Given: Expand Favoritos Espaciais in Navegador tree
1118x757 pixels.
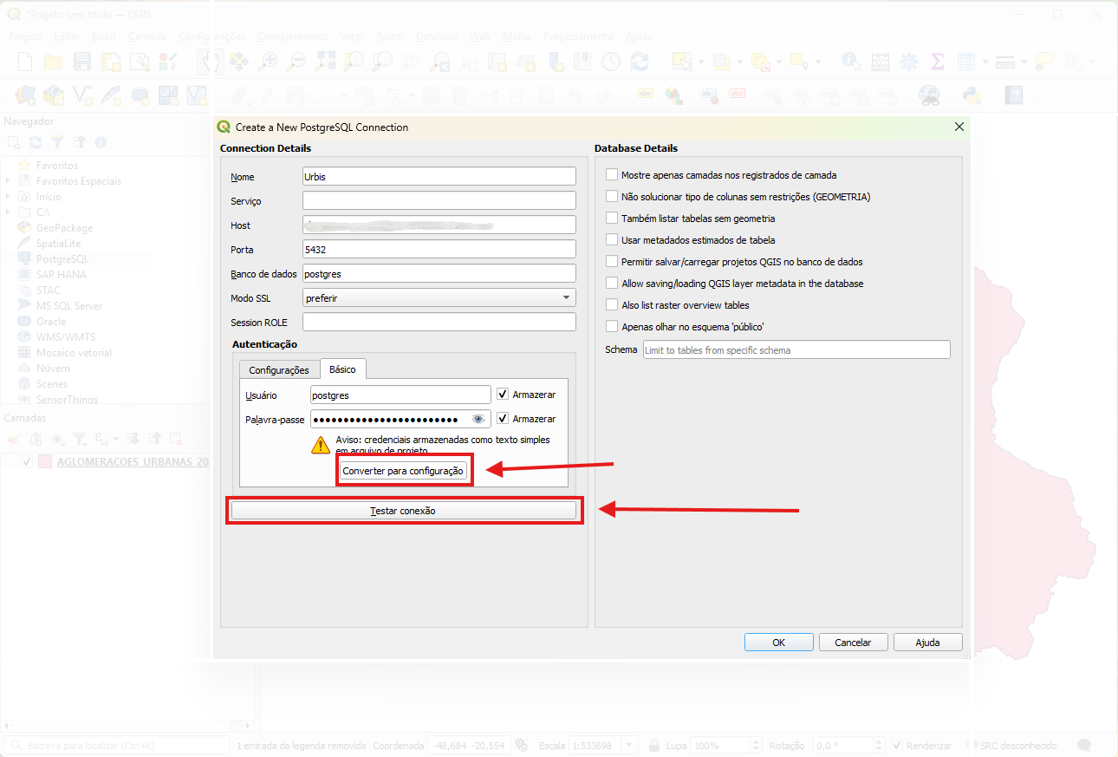Looking at the screenshot, I should pyautogui.click(x=8, y=181).
